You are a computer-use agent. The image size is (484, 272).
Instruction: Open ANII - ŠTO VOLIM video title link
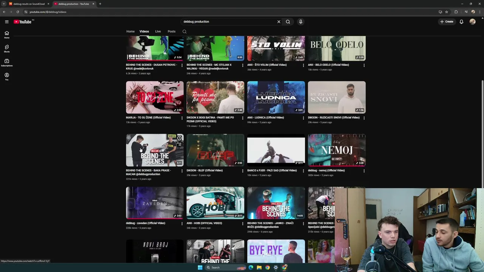(267, 65)
